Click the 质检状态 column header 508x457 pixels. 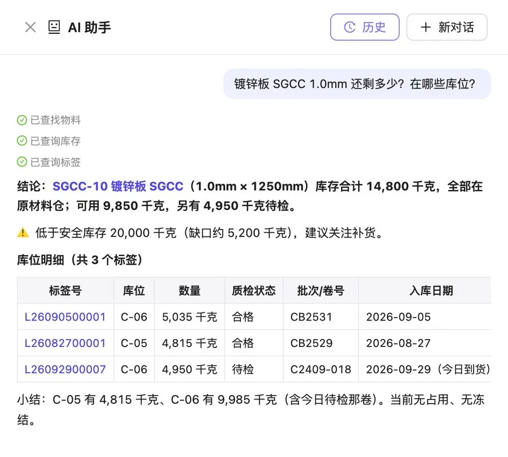[254, 291]
